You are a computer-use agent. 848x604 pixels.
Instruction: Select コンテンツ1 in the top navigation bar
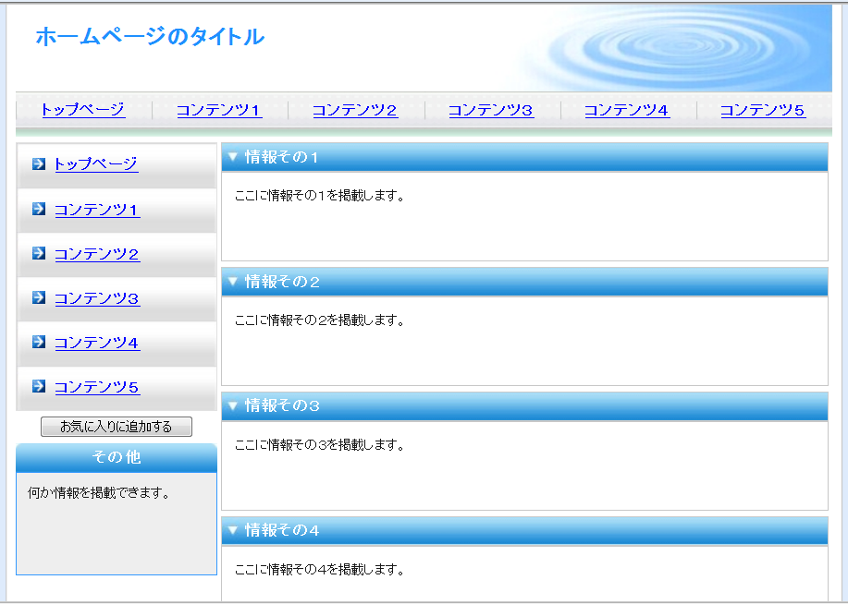click(219, 111)
